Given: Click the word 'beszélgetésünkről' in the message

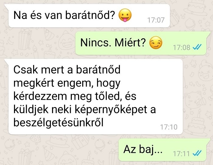Looking at the screenshot, I should (58, 122).
